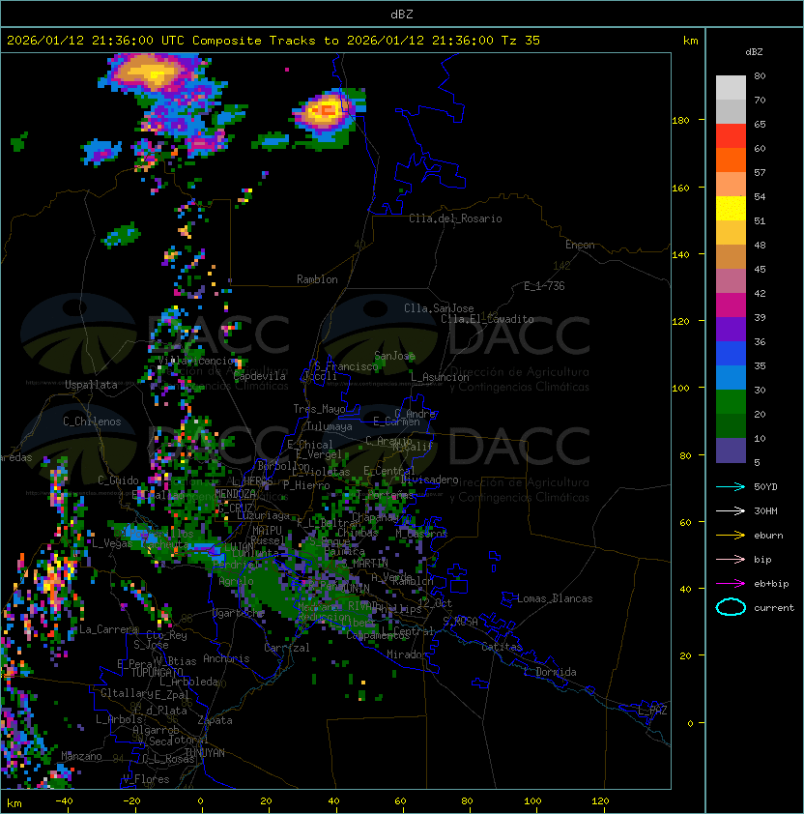Click the dBZ heading above the color scale
The image size is (804, 814).
pyautogui.click(x=754, y=52)
